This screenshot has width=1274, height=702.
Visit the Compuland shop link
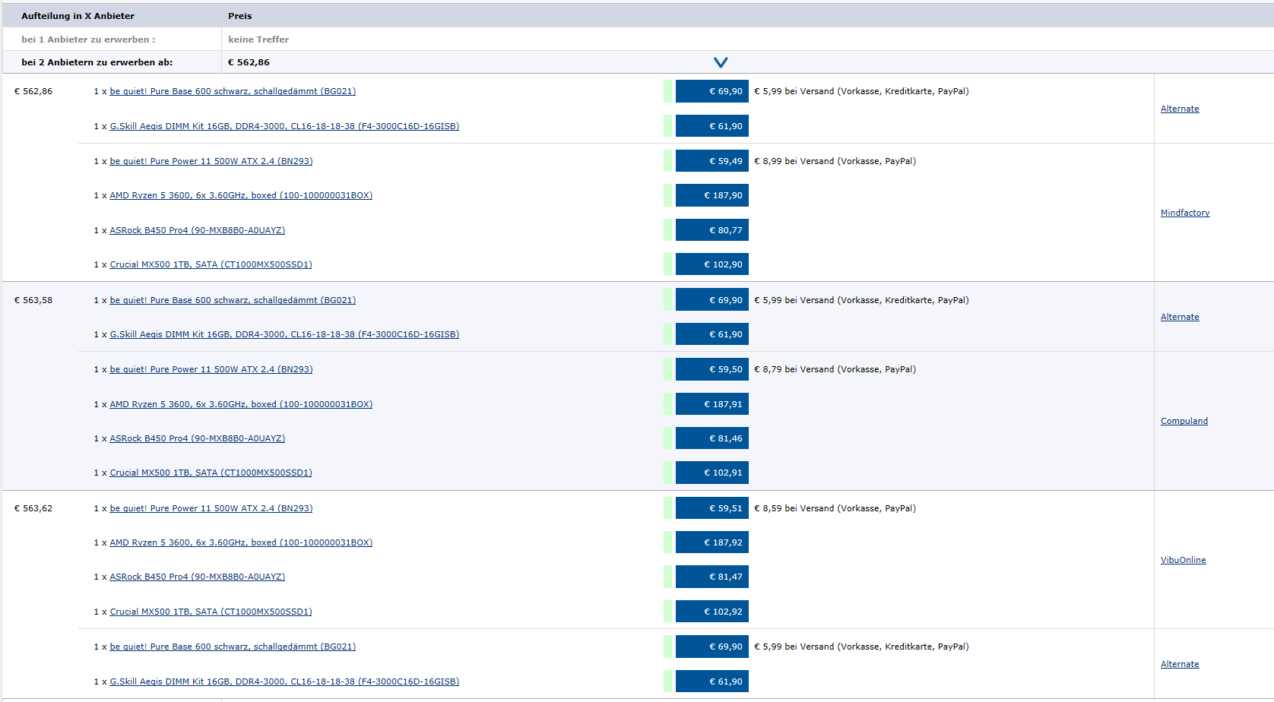point(1184,421)
